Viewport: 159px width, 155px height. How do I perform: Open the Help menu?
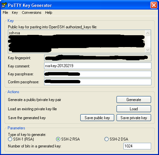49,13
